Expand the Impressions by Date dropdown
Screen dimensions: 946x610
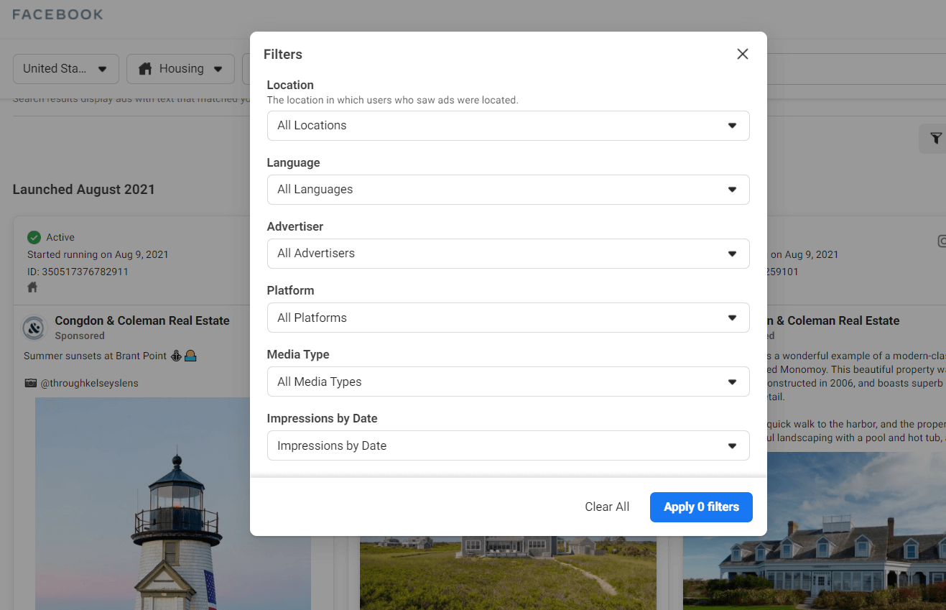tap(508, 445)
